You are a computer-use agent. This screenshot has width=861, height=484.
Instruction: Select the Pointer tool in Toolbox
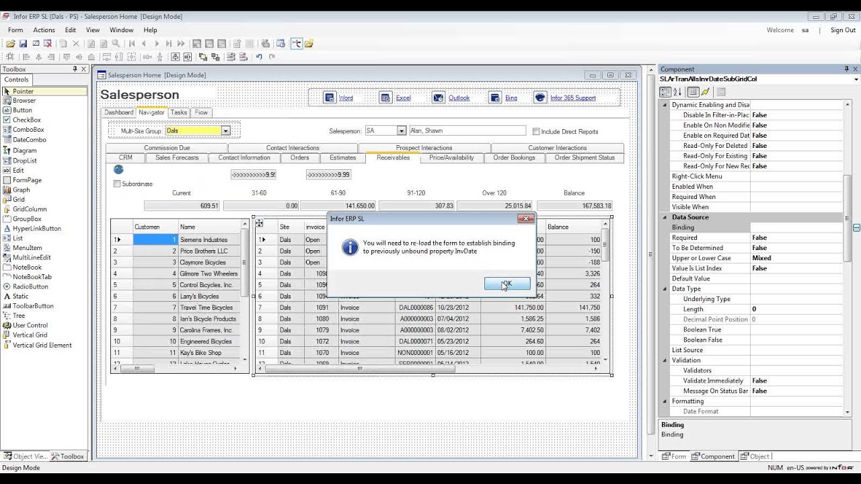[44, 91]
